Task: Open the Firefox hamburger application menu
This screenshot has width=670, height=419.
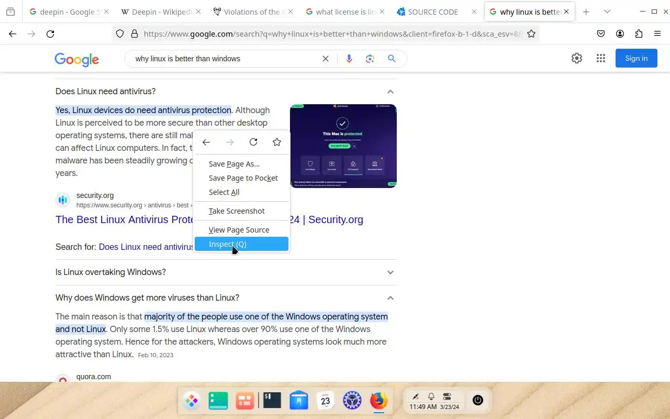Action: (657, 34)
